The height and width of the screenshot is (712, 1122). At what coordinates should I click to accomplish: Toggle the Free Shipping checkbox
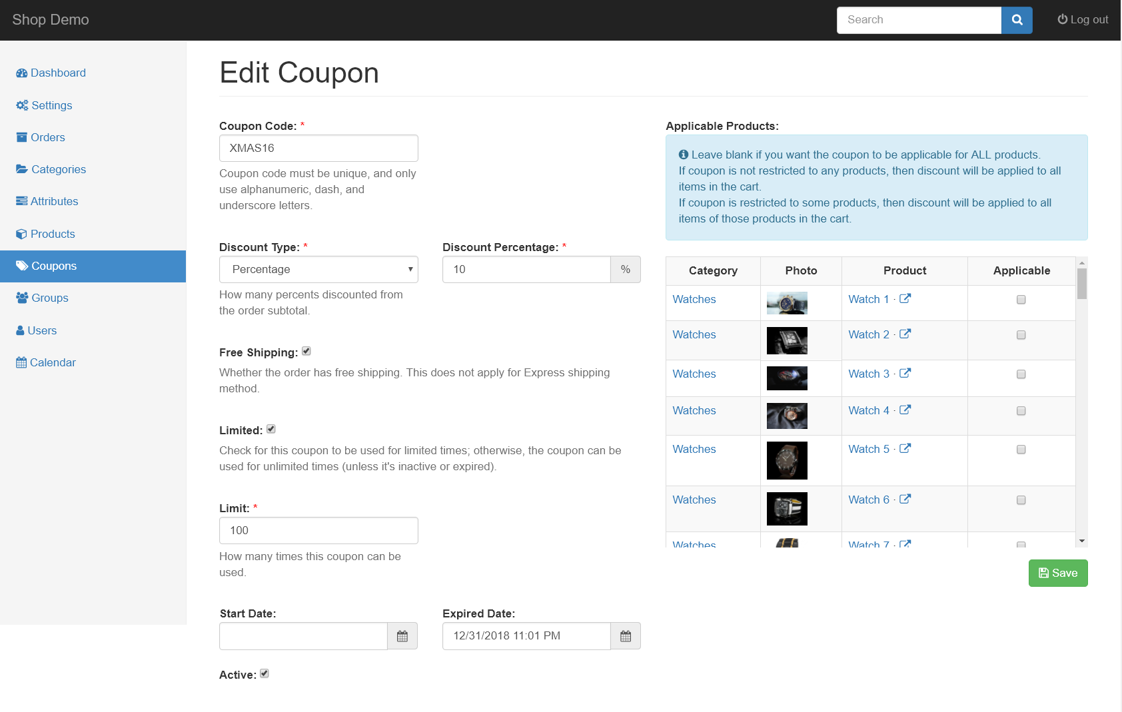click(306, 351)
